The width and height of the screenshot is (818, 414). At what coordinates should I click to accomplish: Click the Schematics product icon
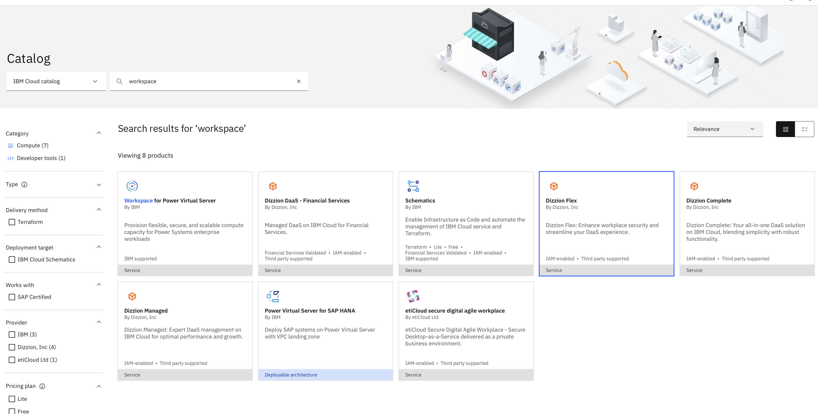pyautogui.click(x=413, y=186)
